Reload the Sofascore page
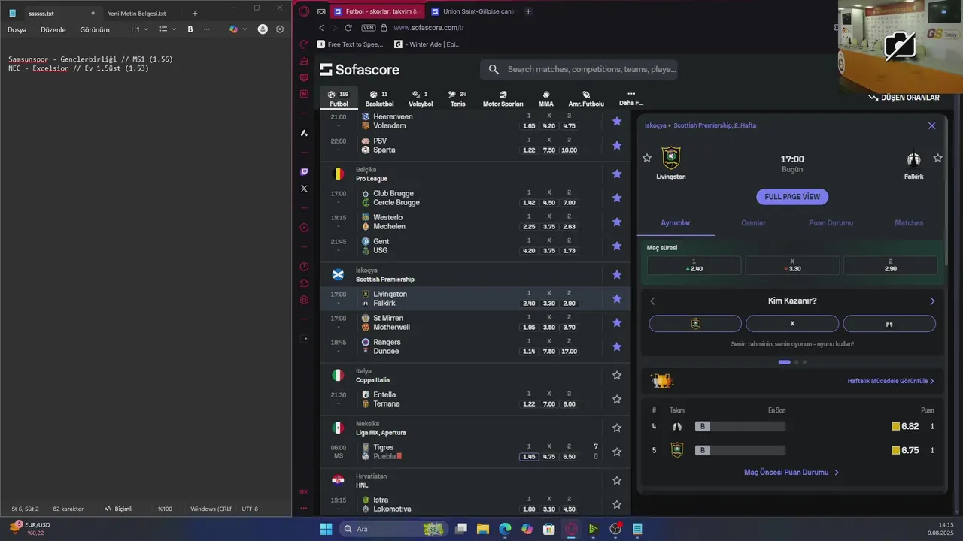The height and width of the screenshot is (541, 963). point(348,28)
